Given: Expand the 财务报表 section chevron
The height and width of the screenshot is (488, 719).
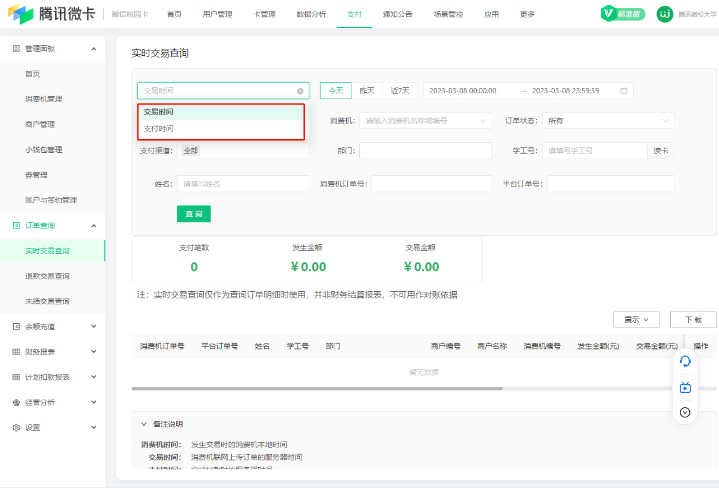Looking at the screenshot, I should pyautogui.click(x=94, y=352).
